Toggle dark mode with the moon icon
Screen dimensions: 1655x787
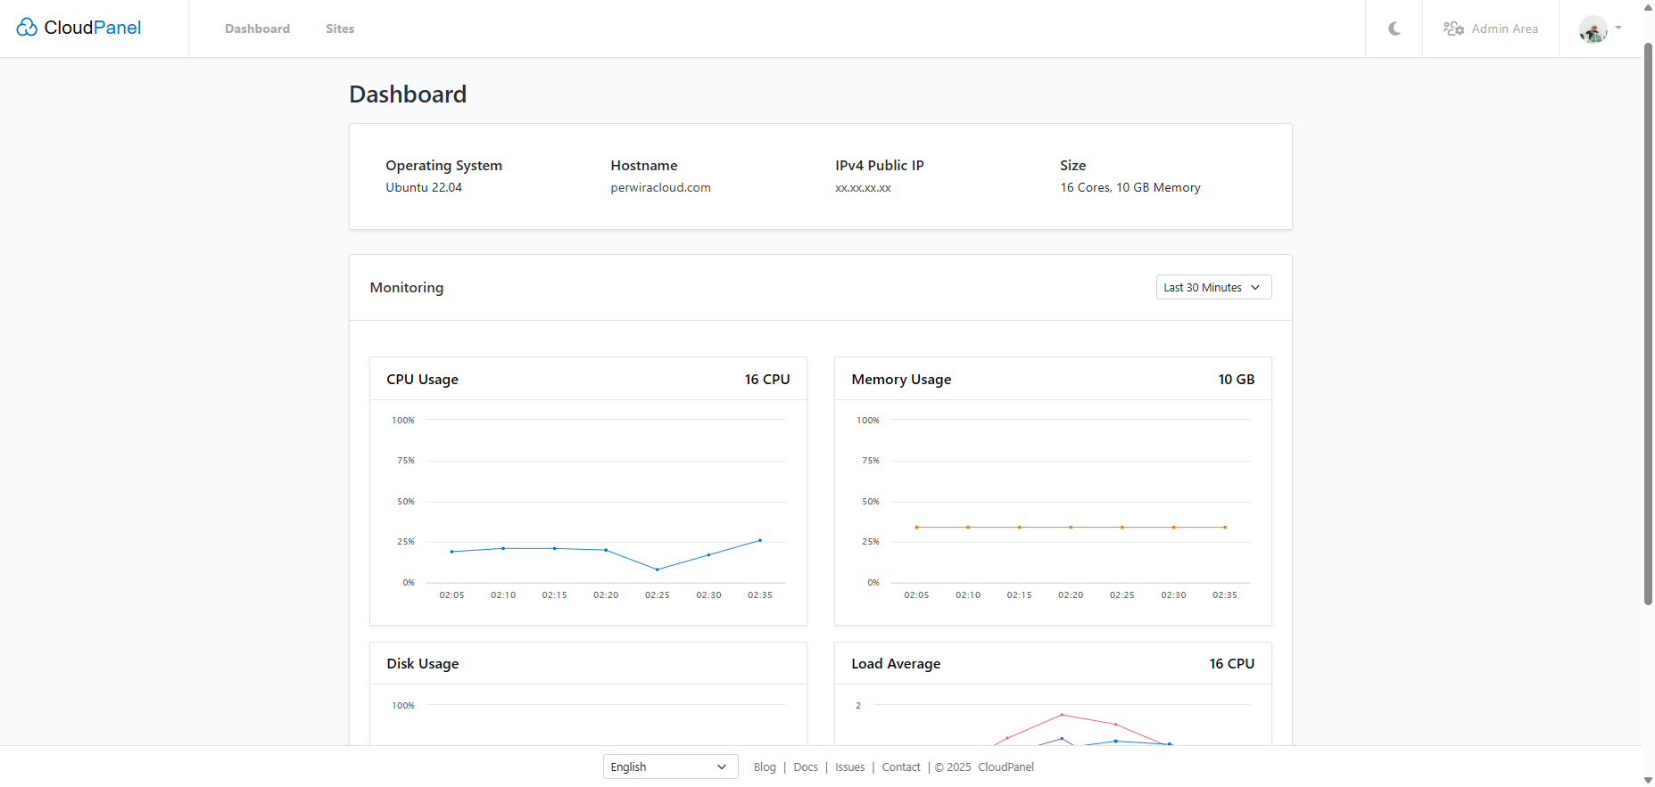[x=1394, y=29]
